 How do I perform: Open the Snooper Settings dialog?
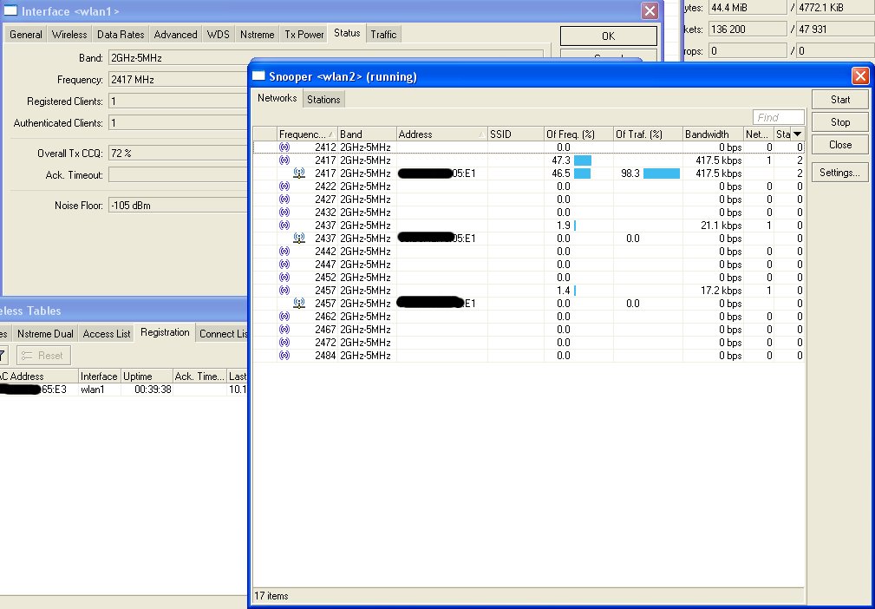pyautogui.click(x=839, y=172)
